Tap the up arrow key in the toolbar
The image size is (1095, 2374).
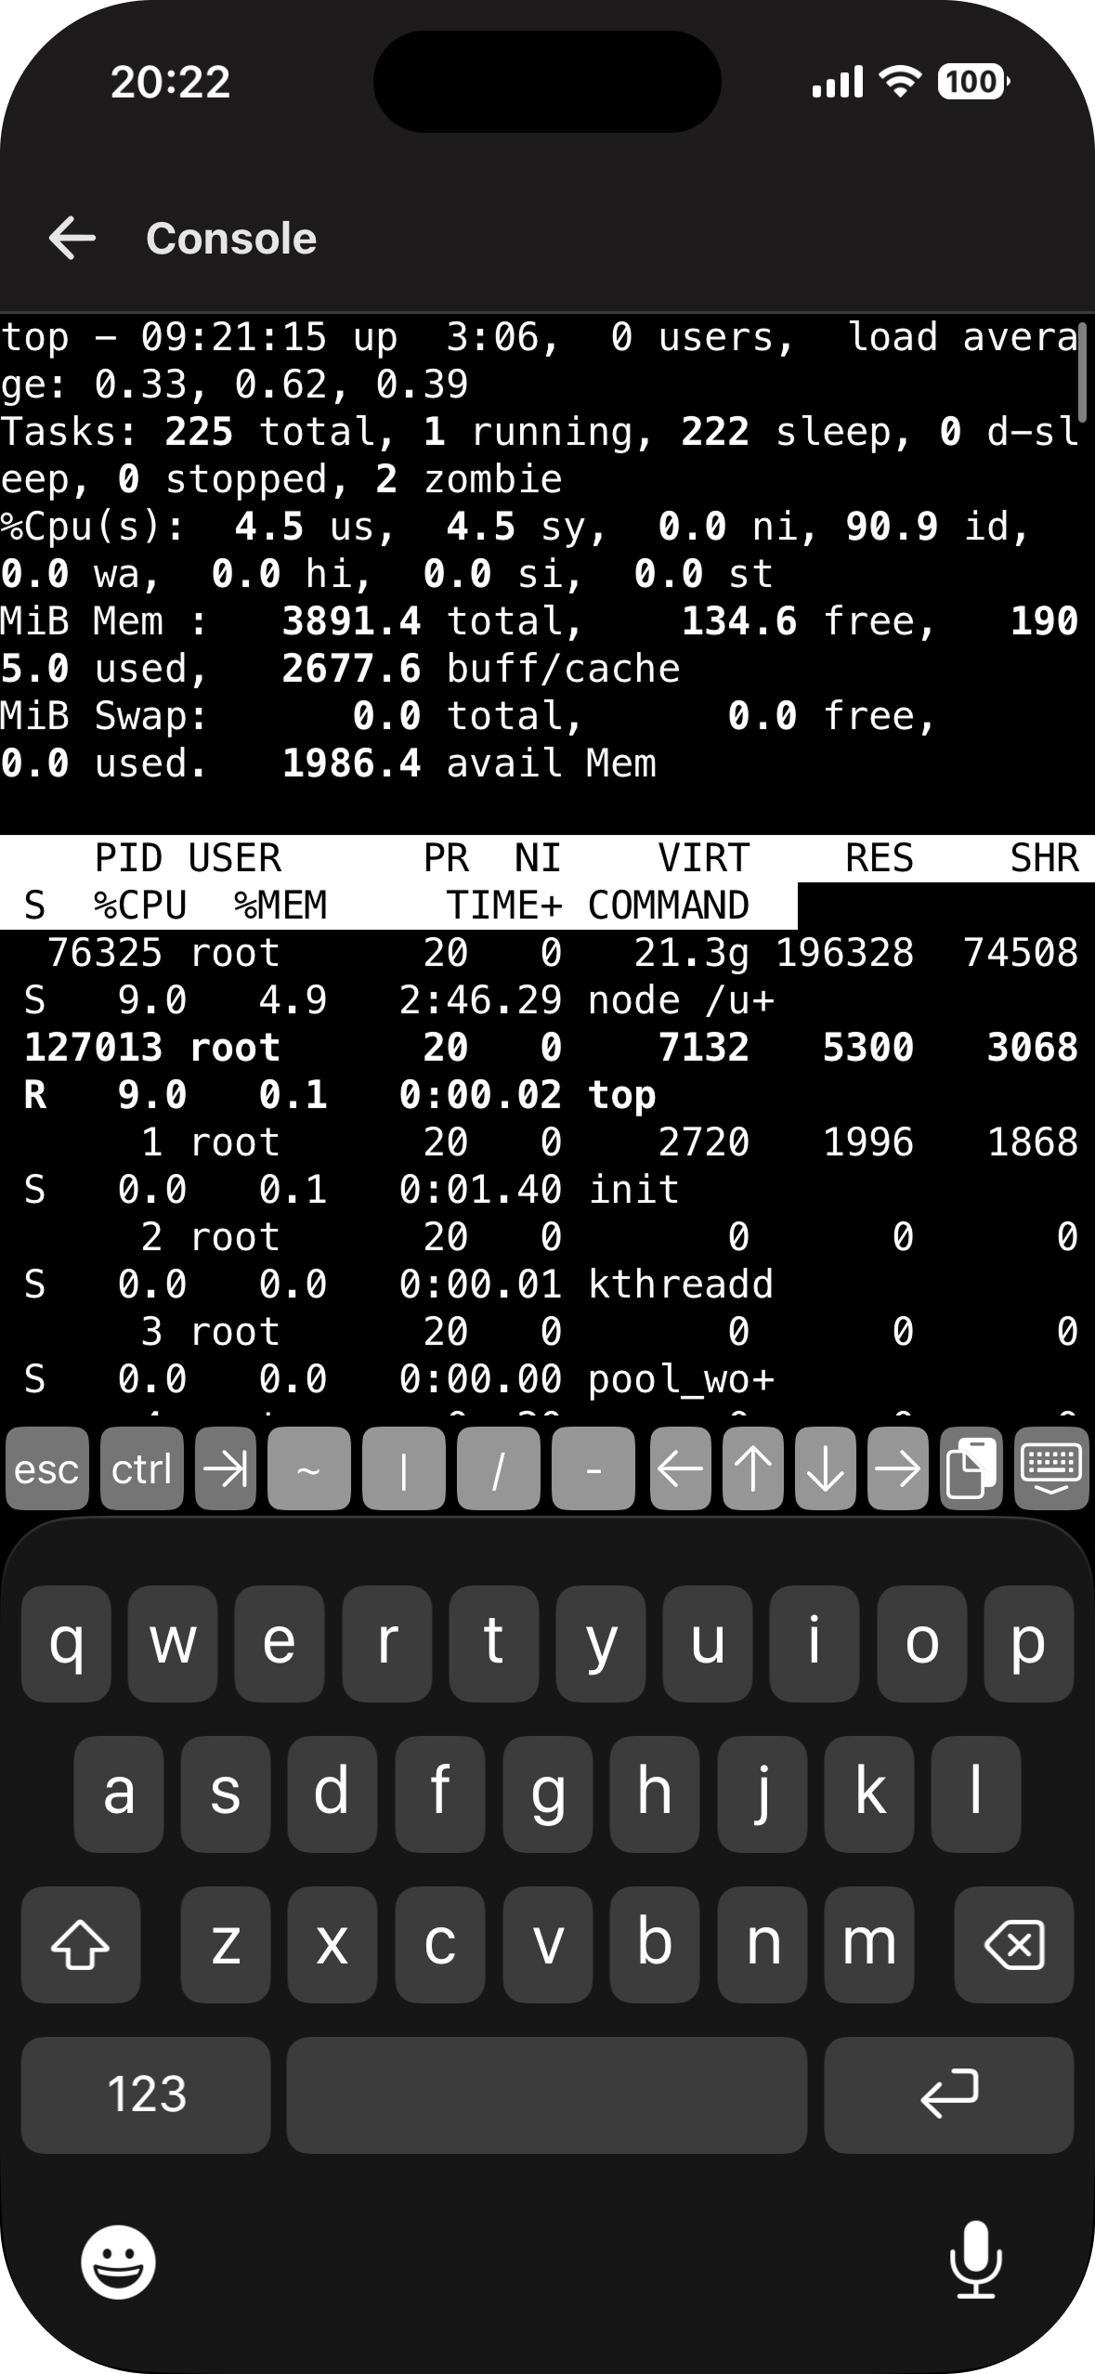pyautogui.click(x=752, y=1468)
